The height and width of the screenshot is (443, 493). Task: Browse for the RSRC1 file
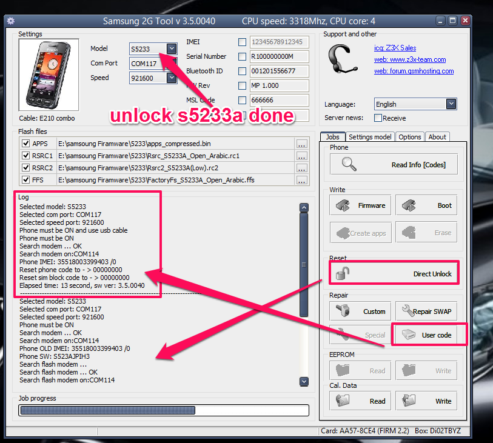click(301, 156)
